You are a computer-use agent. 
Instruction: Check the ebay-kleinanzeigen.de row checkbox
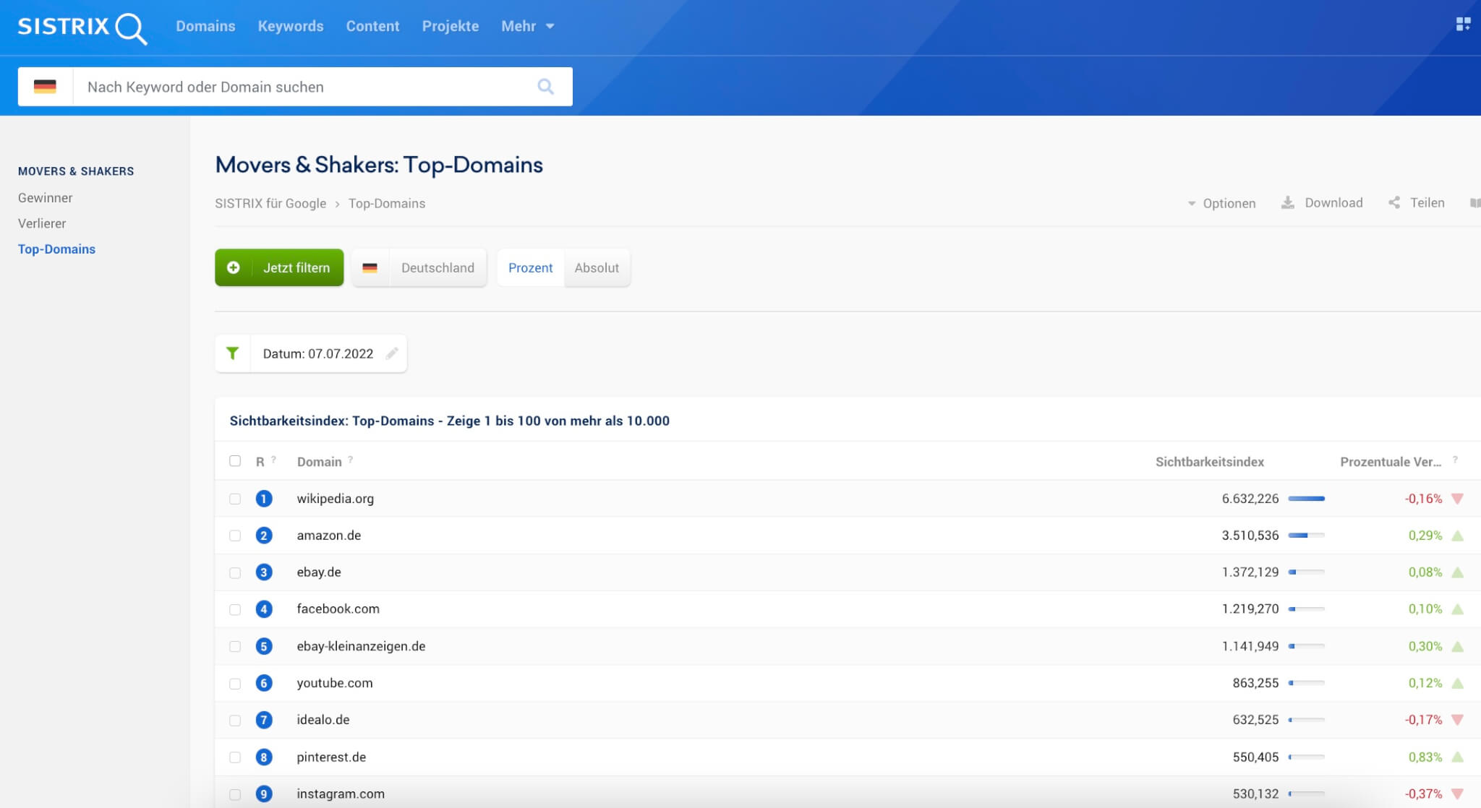(x=235, y=646)
